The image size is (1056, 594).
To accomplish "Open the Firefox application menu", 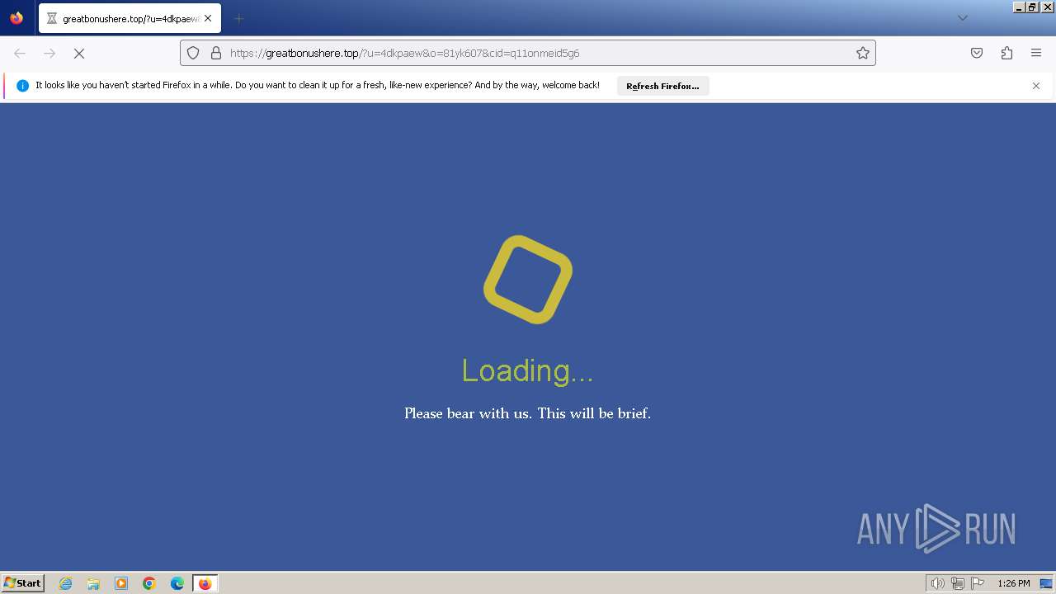I will pyautogui.click(x=1036, y=53).
